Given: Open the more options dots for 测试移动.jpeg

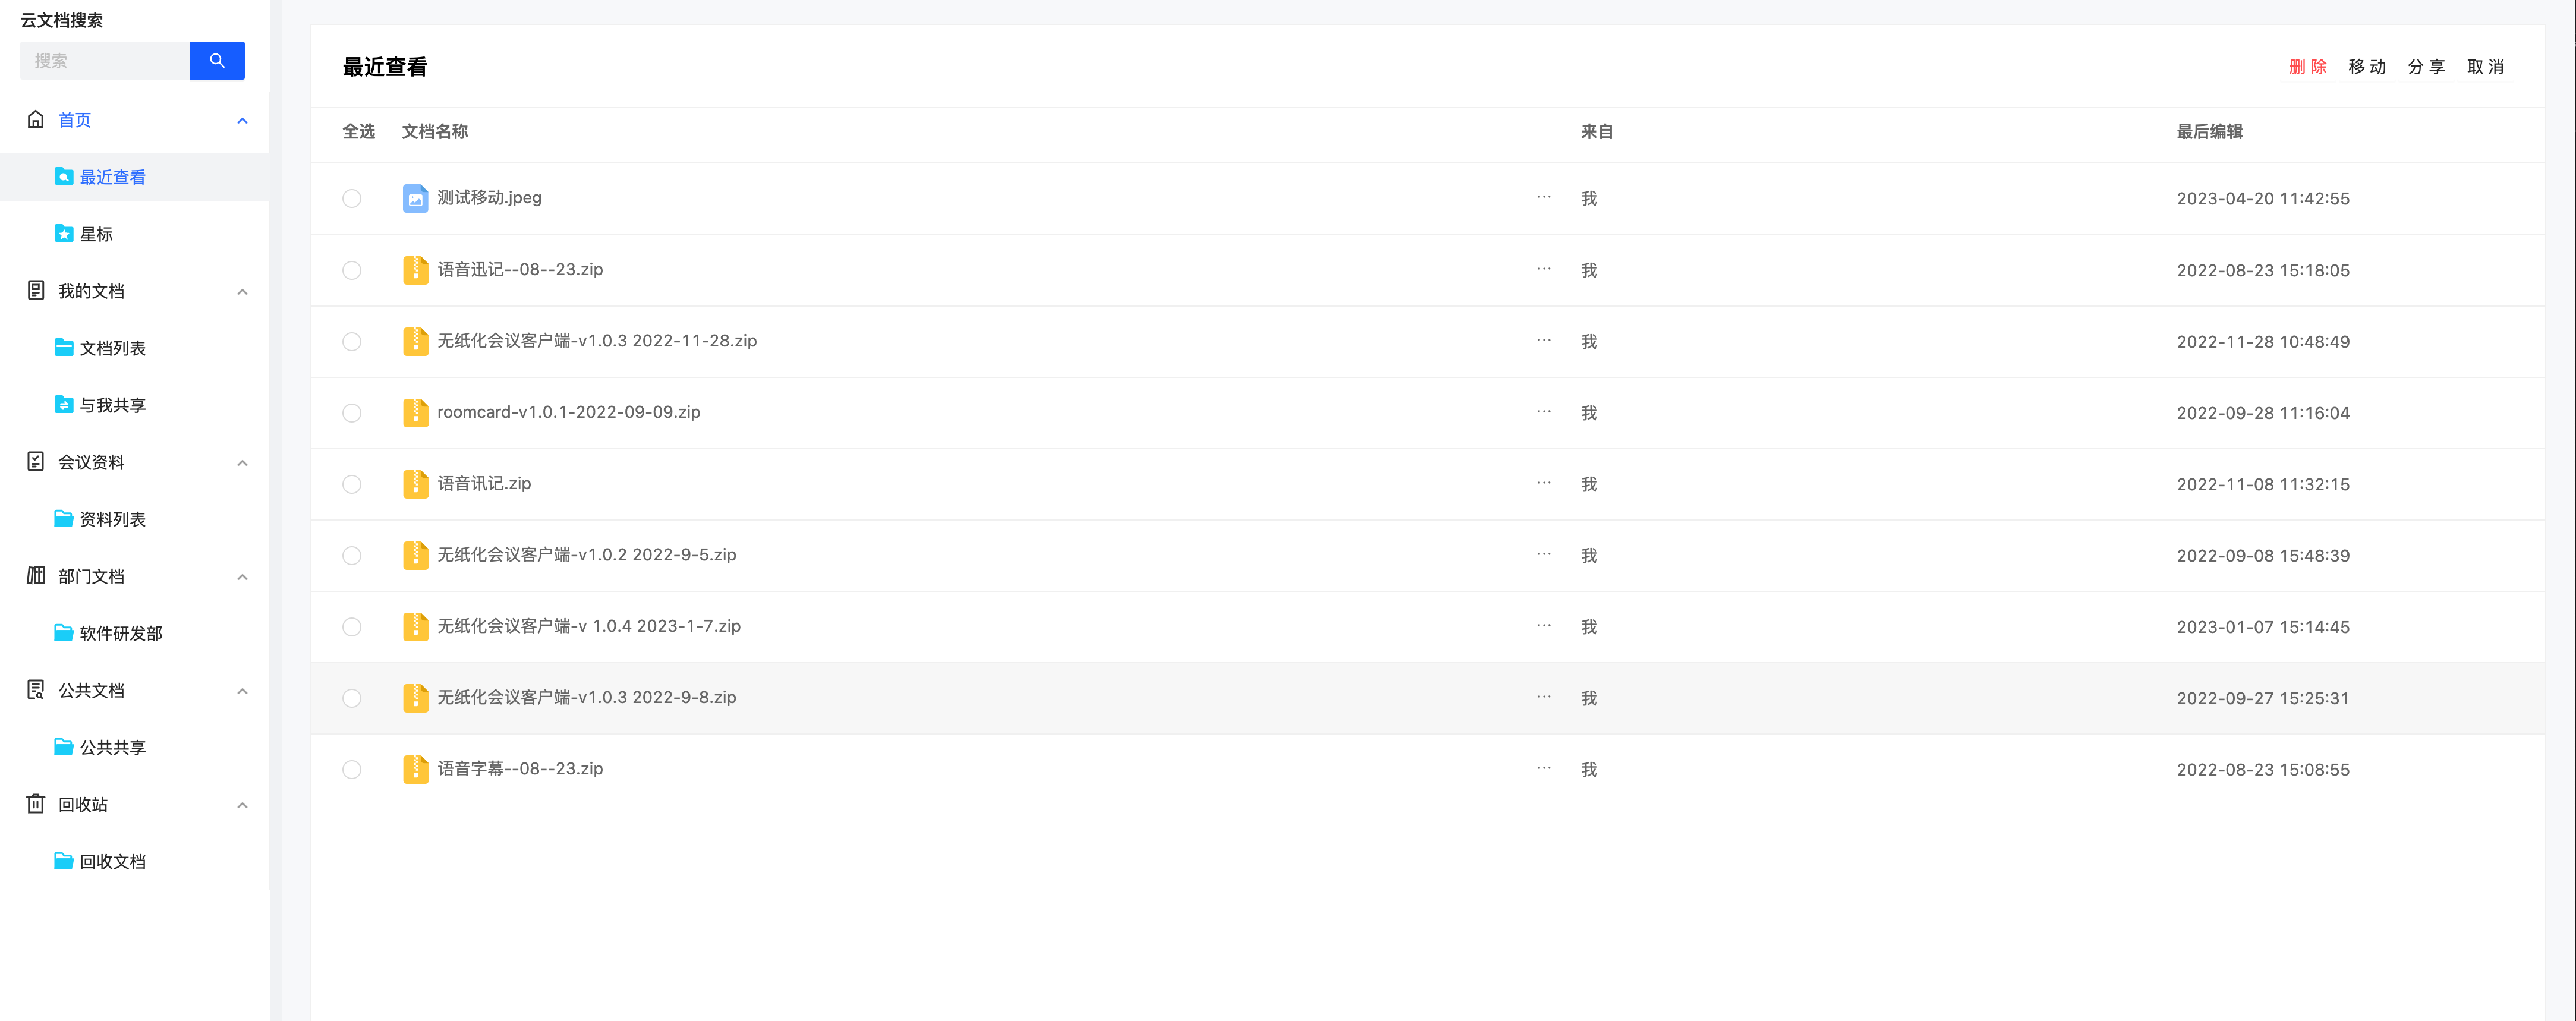Looking at the screenshot, I should tap(1544, 197).
